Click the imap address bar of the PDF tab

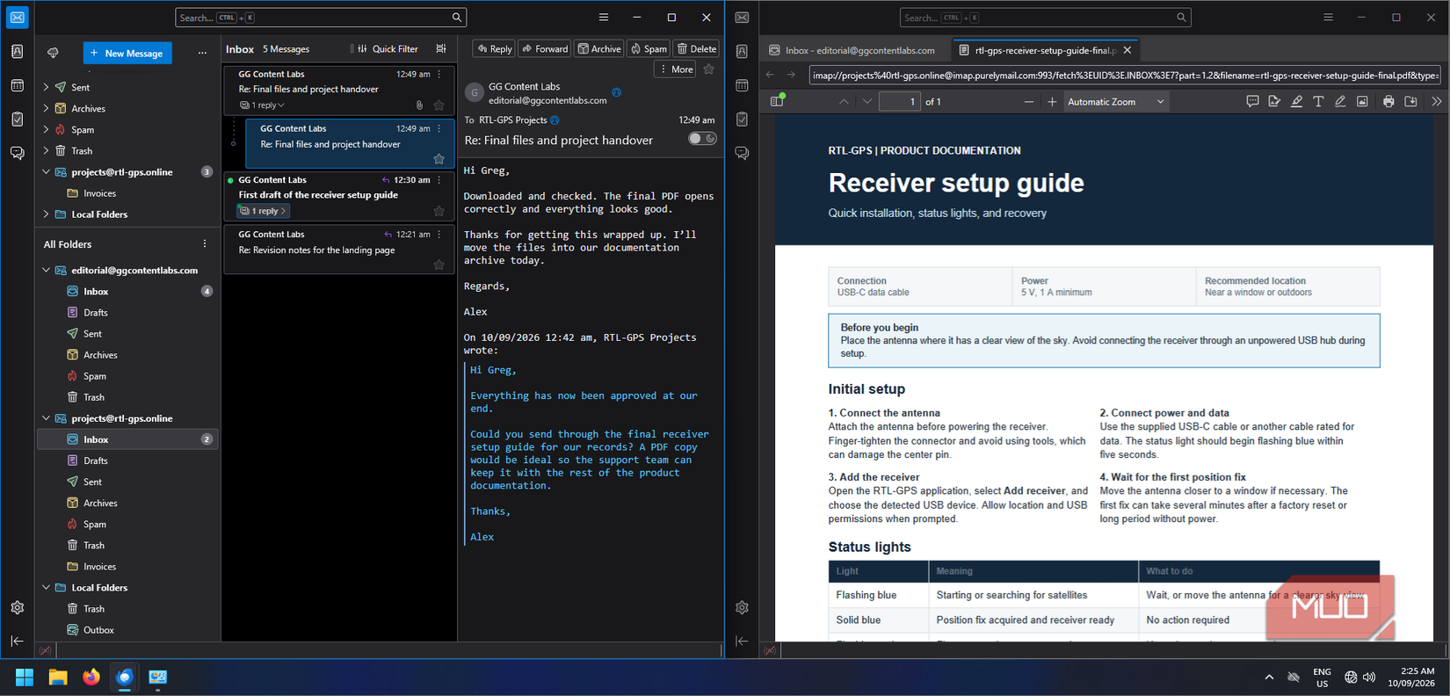1125,76
